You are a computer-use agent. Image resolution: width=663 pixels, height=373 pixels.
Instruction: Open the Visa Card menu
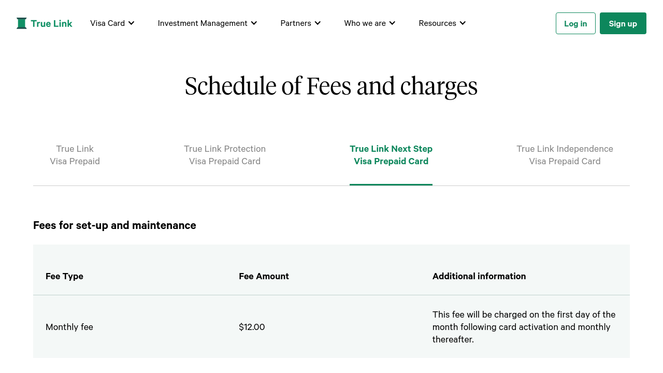[107, 23]
